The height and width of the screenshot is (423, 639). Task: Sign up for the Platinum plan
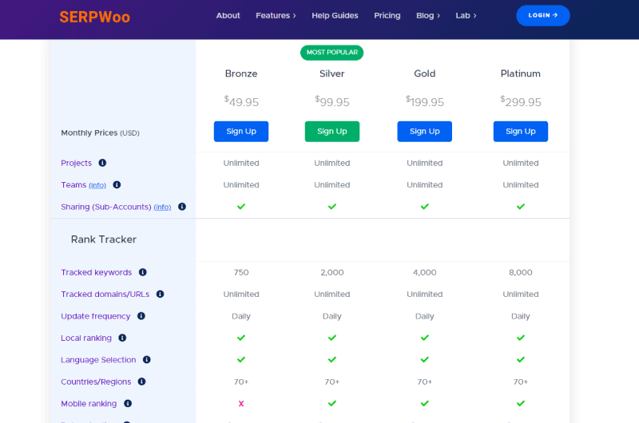[x=521, y=132]
